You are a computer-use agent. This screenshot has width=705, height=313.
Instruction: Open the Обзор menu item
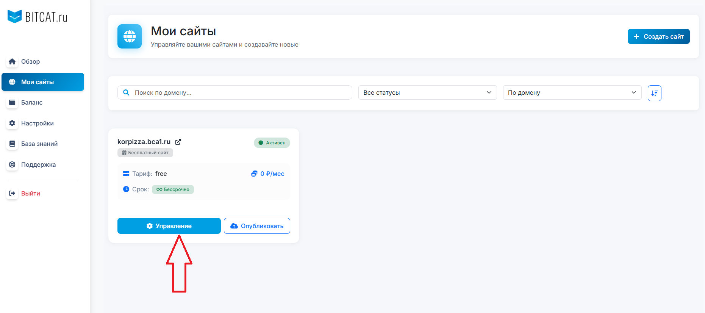[30, 61]
